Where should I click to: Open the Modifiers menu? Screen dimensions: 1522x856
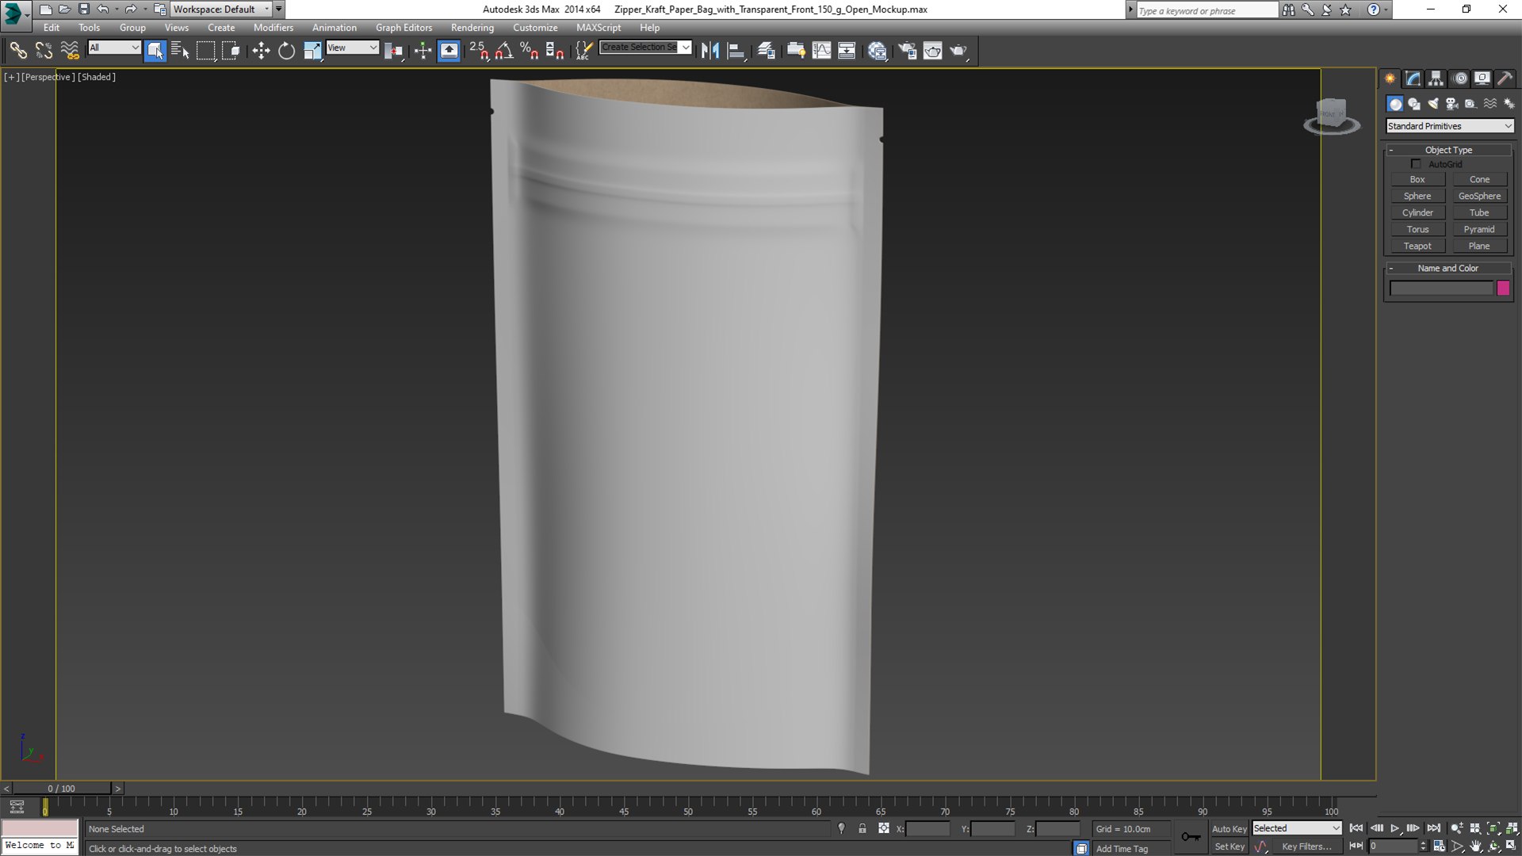273,27
